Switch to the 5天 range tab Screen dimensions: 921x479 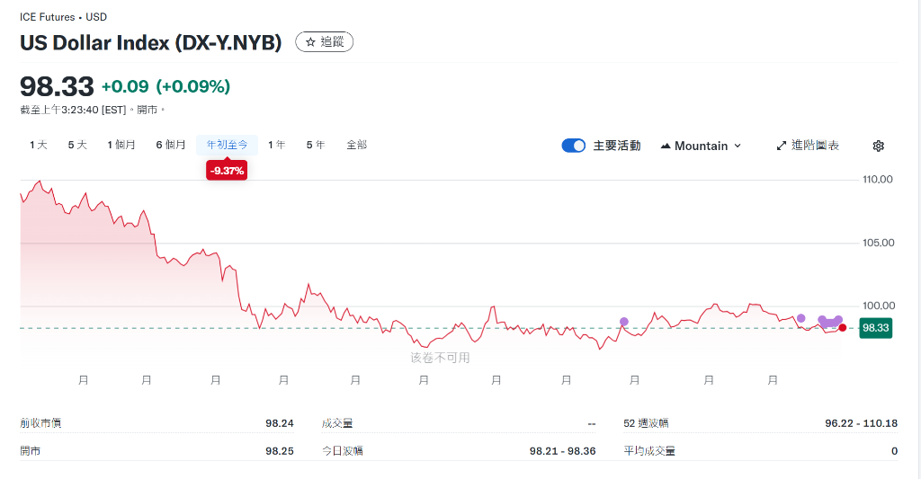77,145
